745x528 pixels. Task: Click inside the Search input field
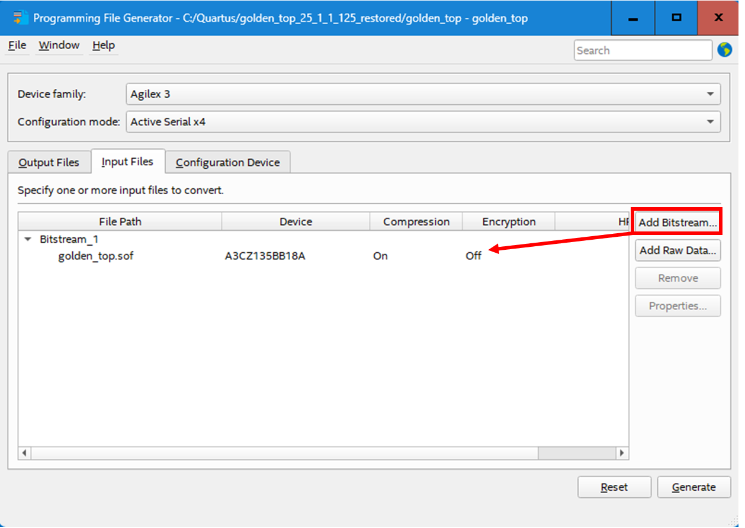click(643, 50)
